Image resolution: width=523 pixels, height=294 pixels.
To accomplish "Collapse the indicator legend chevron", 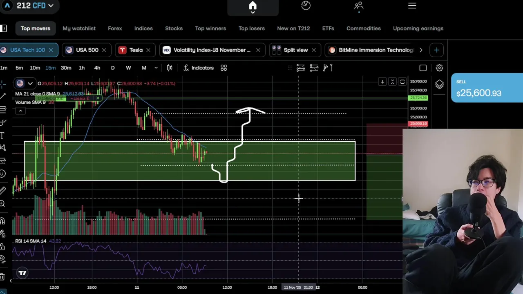I will click(20, 111).
